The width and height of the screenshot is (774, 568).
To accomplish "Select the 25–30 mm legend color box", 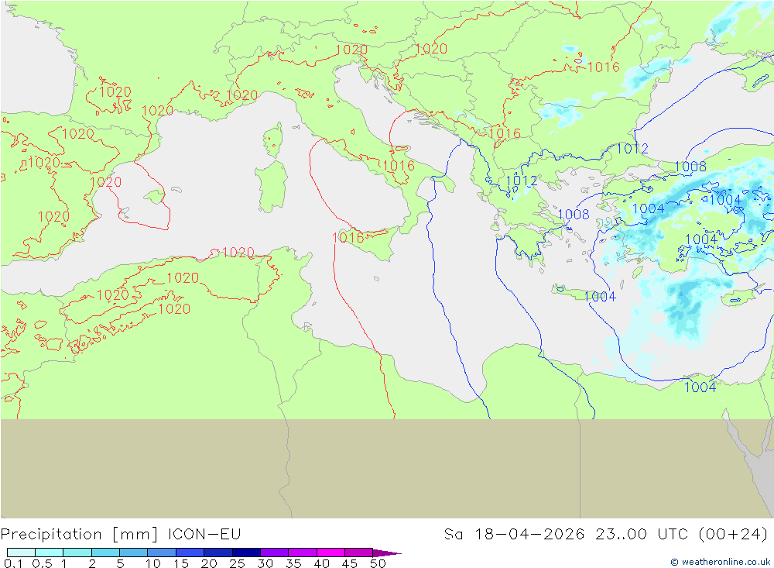I will point(246,553).
